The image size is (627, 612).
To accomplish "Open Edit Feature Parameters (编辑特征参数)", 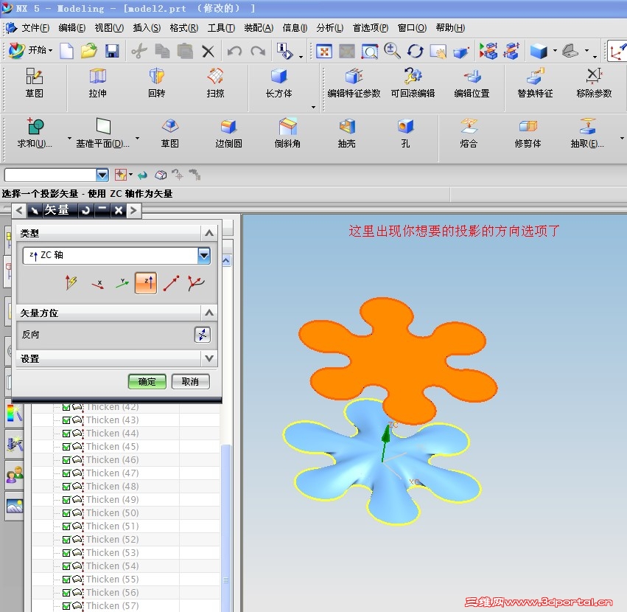I will coord(354,83).
